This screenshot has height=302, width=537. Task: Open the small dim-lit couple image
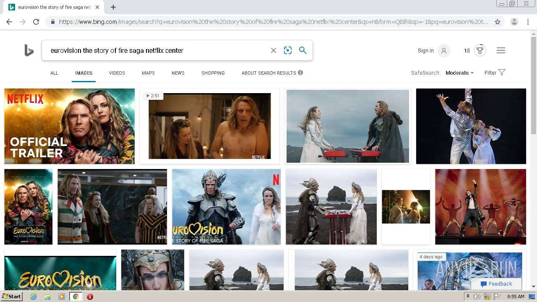(406, 207)
